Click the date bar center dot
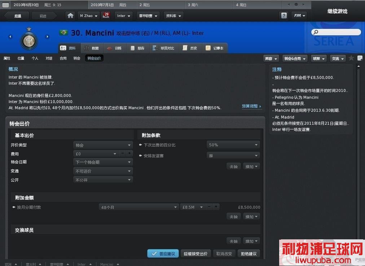 [296, 4]
